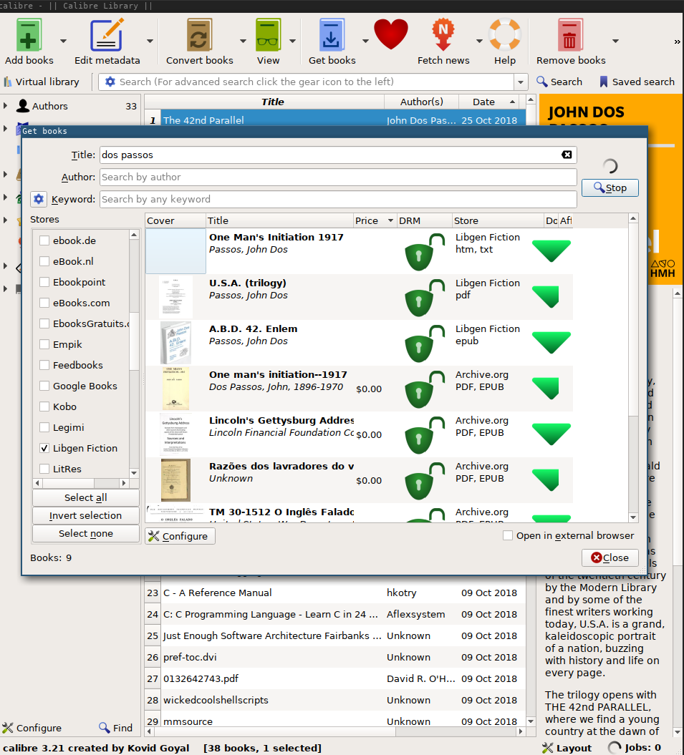684x755 pixels.
Task: Click Configure below the tag browser
Action: [32, 728]
